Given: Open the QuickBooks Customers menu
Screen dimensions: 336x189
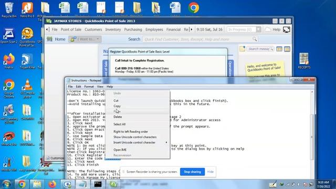Looking at the screenshot, I should click(x=93, y=29).
